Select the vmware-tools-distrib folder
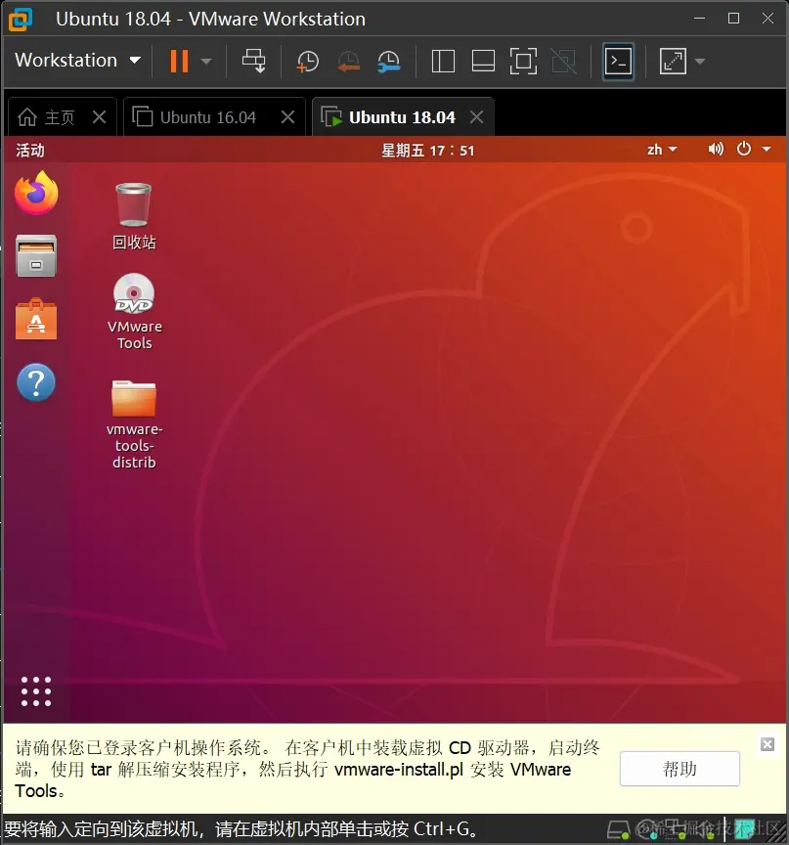The width and height of the screenshot is (789, 845). (x=134, y=424)
